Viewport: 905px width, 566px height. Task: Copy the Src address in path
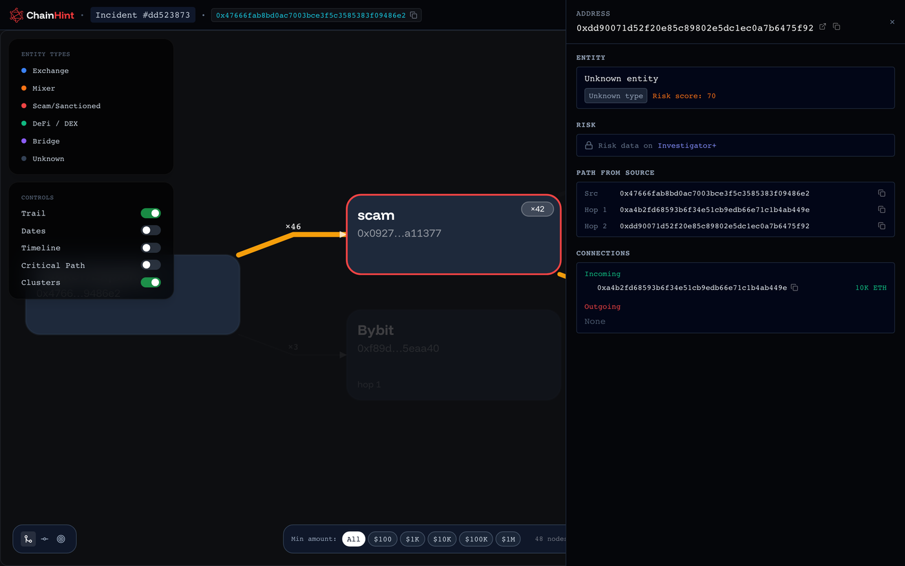point(882,193)
